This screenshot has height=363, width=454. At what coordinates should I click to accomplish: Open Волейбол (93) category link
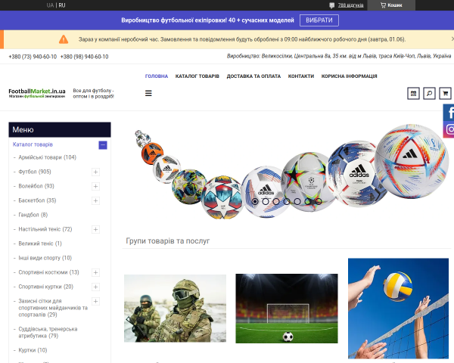point(36,186)
